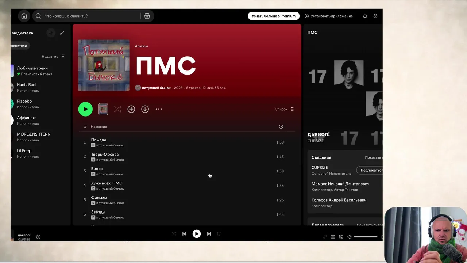Open artist link 'потухший бычок' in album header
Screen dimensions: 467x263
156,88
